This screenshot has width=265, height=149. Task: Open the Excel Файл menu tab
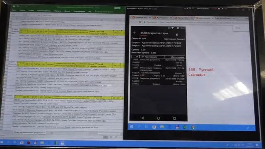[14, 10]
